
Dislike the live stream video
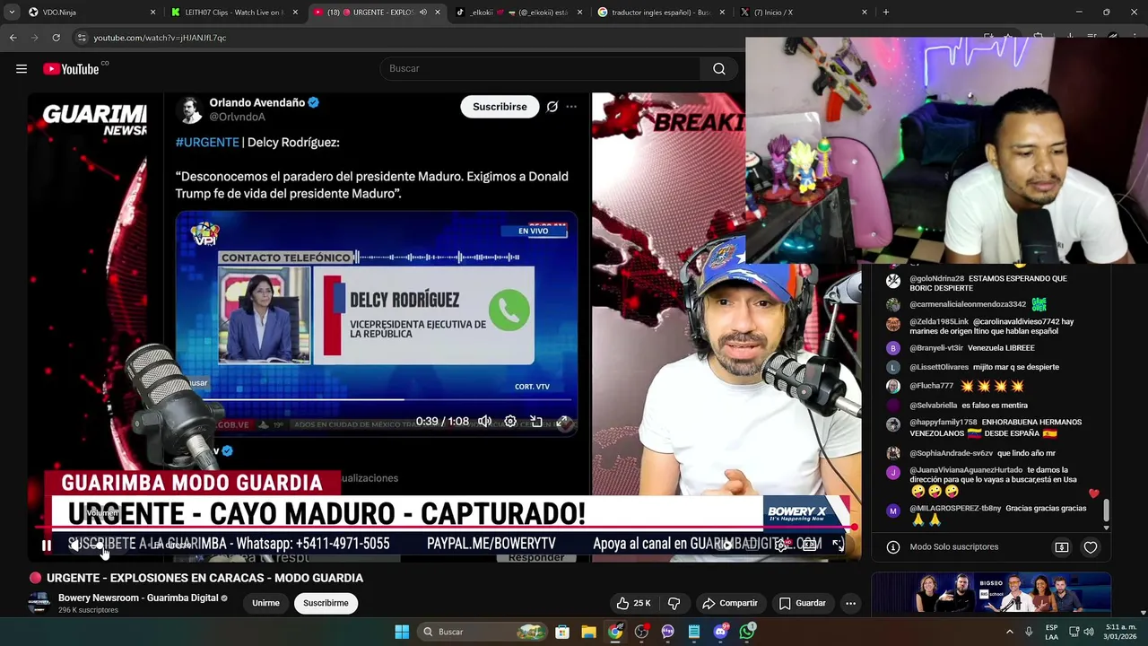tap(674, 603)
